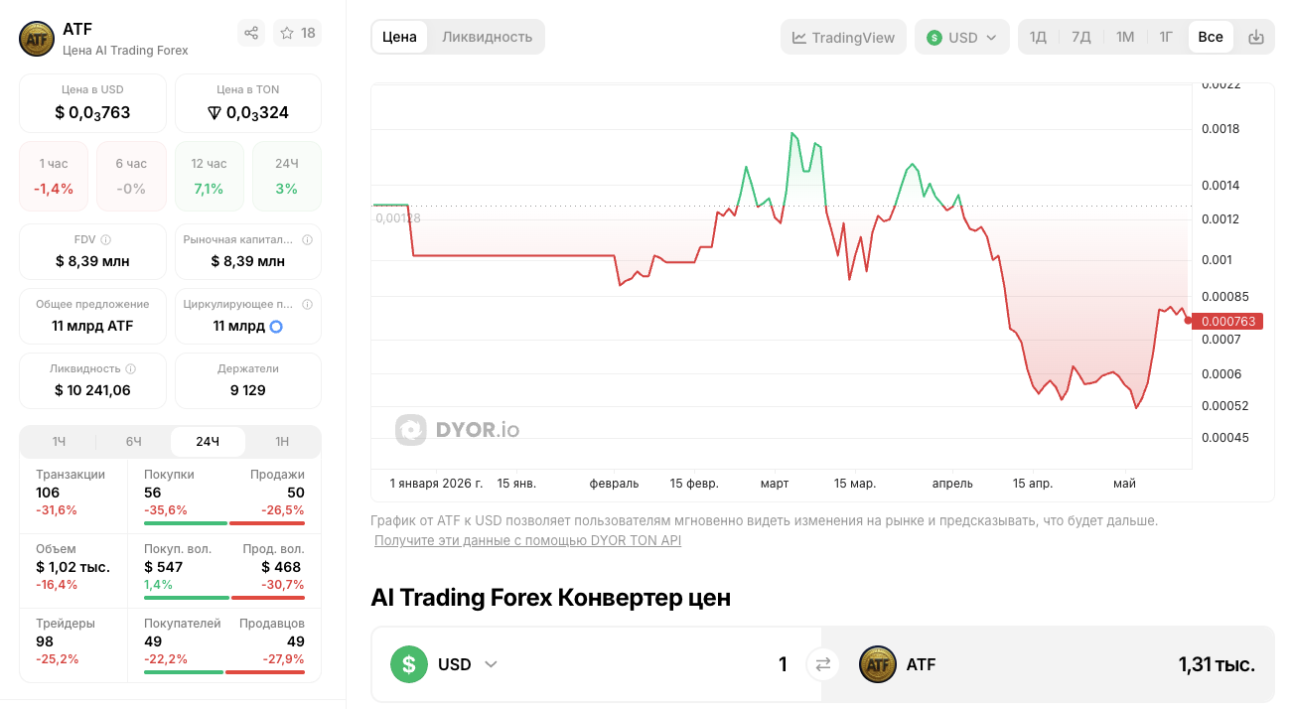Select the 24Ч statistics tab
Image resolution: width=1292 pixels, height=709 pixels.
click(x=208, y=441)
